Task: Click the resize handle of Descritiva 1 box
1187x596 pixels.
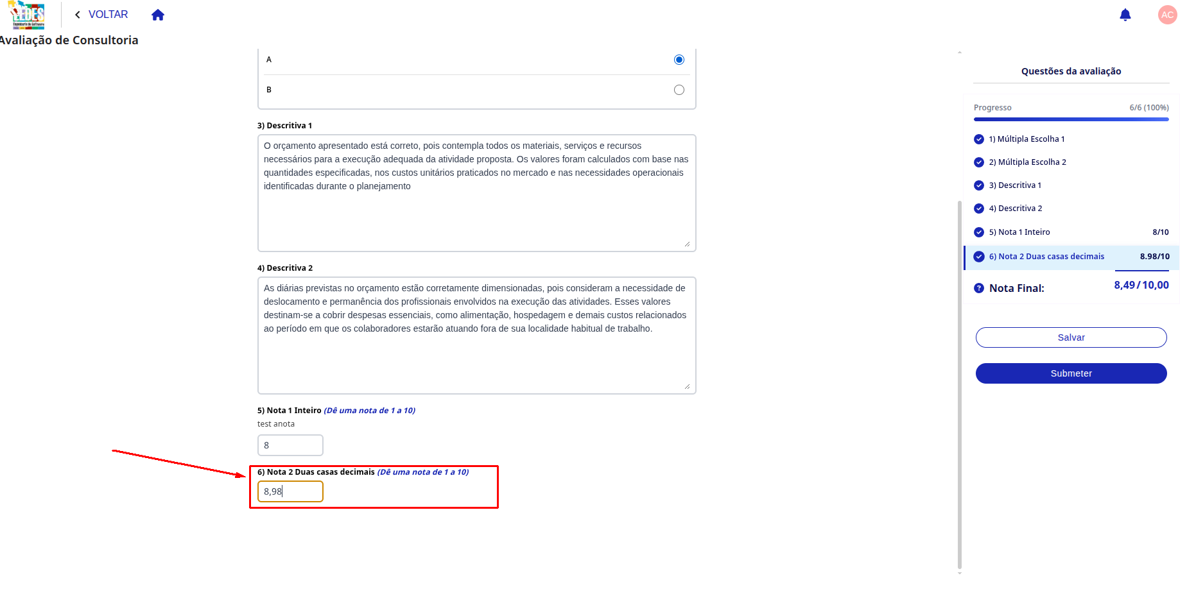Action: click(x=687, y=244)
